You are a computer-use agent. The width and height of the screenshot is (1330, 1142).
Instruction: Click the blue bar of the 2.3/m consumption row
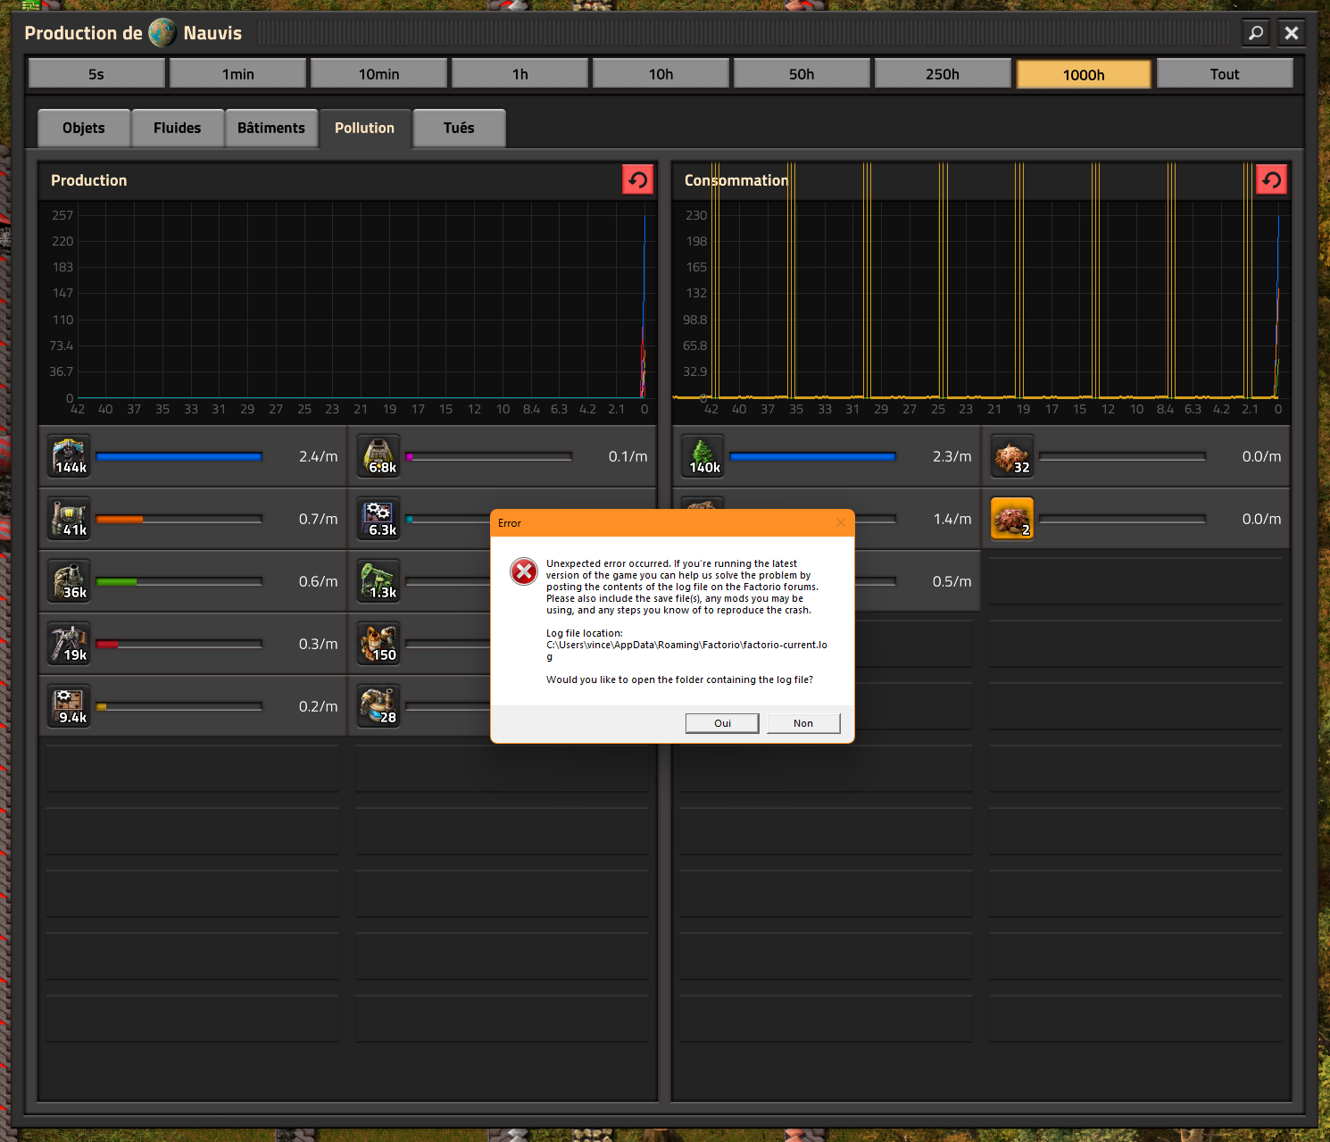[812, 456]
